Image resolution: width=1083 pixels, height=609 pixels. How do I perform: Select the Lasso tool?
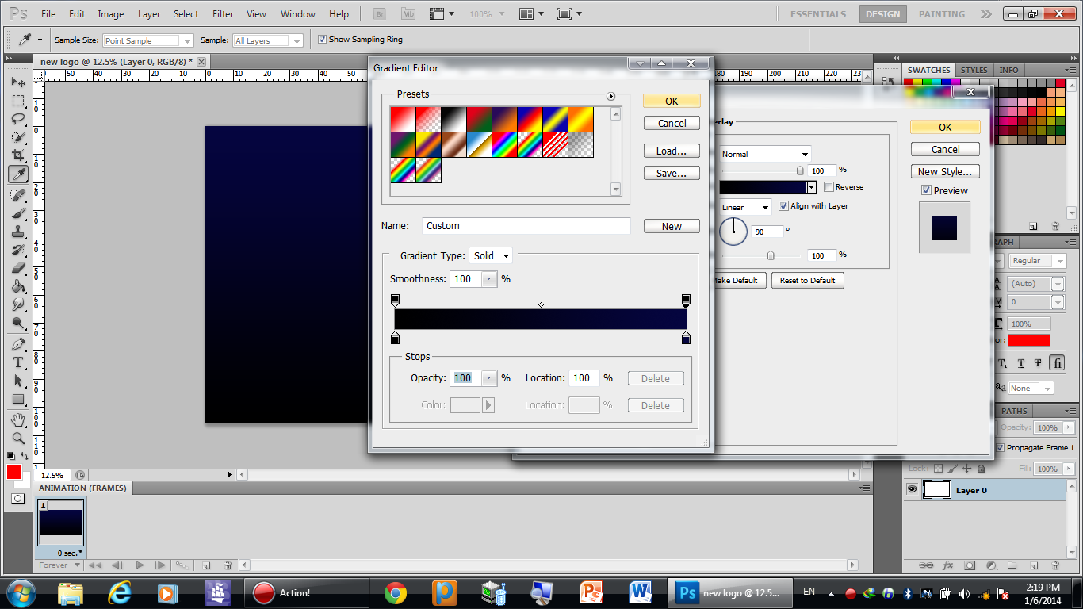click(18, 119)
